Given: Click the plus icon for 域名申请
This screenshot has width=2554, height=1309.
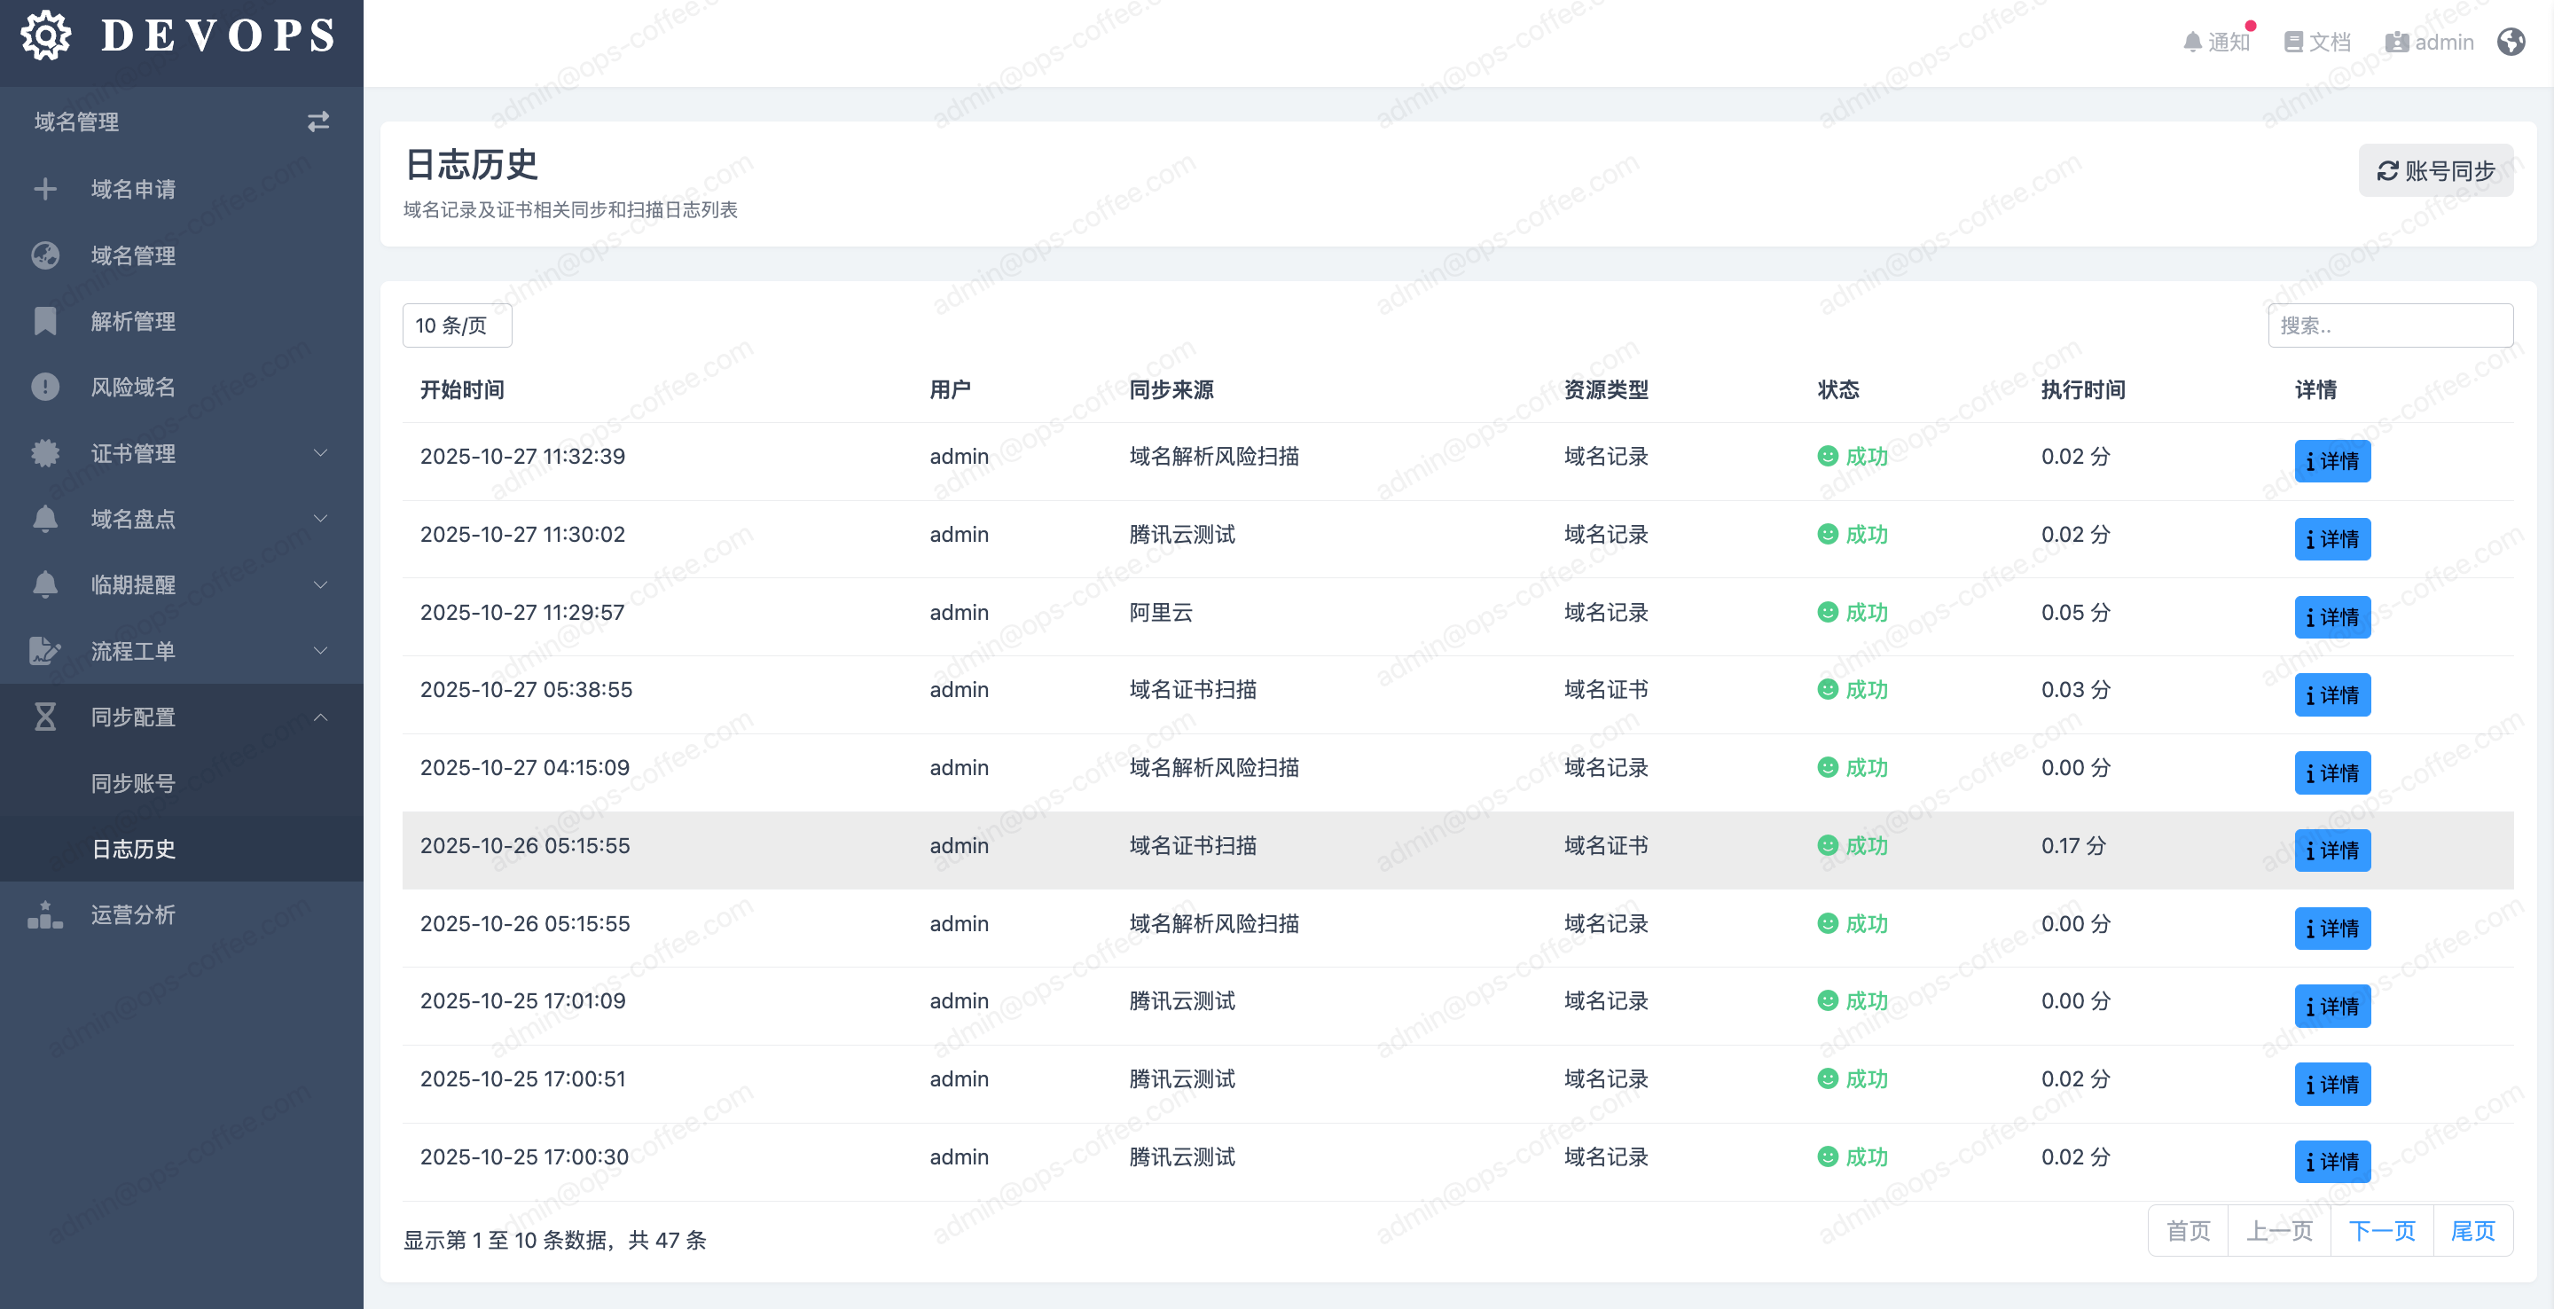Looking at the screenshot, I should (44, 188).
